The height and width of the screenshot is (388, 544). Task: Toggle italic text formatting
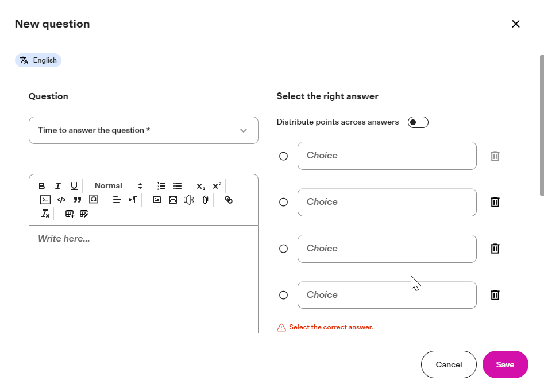(58, 186)
